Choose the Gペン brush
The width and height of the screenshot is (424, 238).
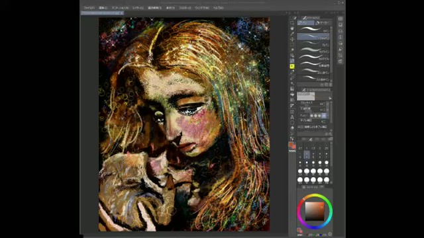(x=313, y=29)
